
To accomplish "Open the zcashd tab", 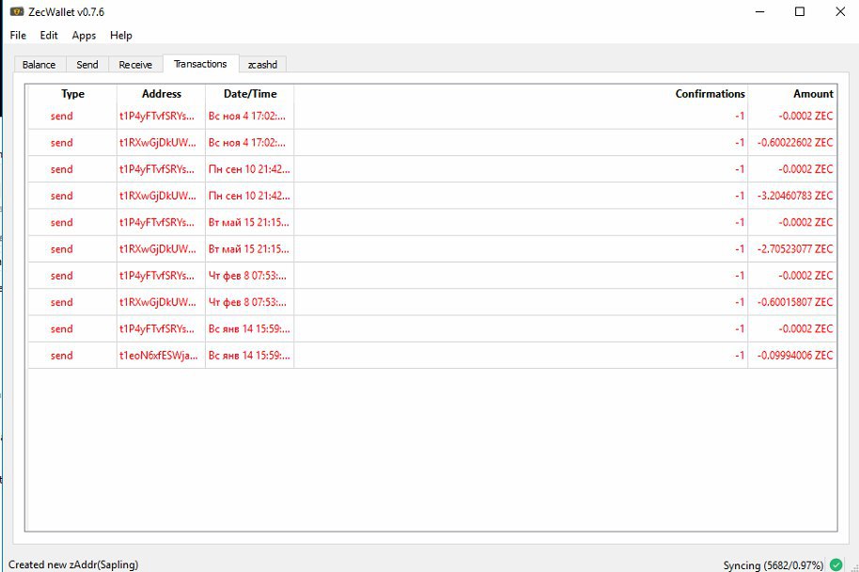I will pyautogui.click(x=262, y=65).
